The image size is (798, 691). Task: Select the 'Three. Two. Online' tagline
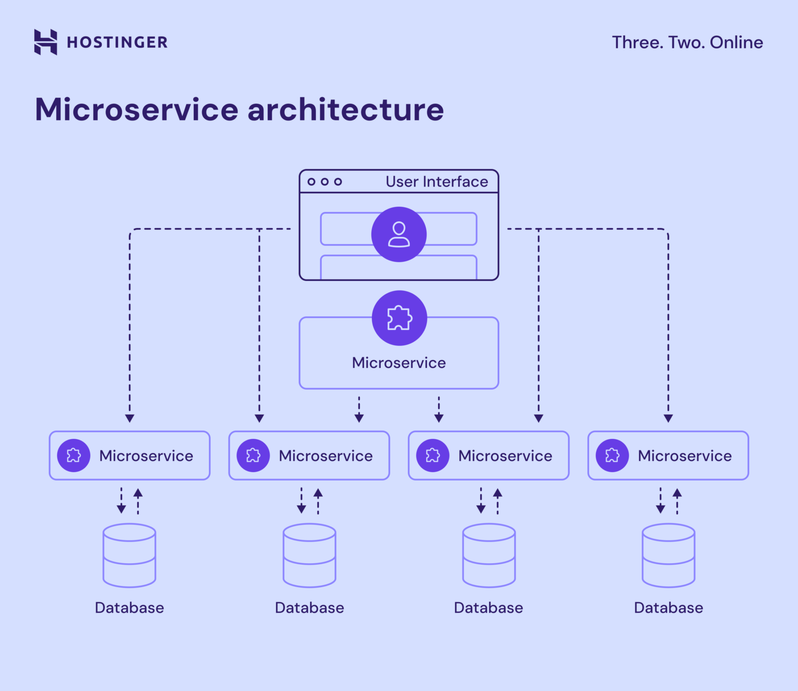click(x=687, y=43)
